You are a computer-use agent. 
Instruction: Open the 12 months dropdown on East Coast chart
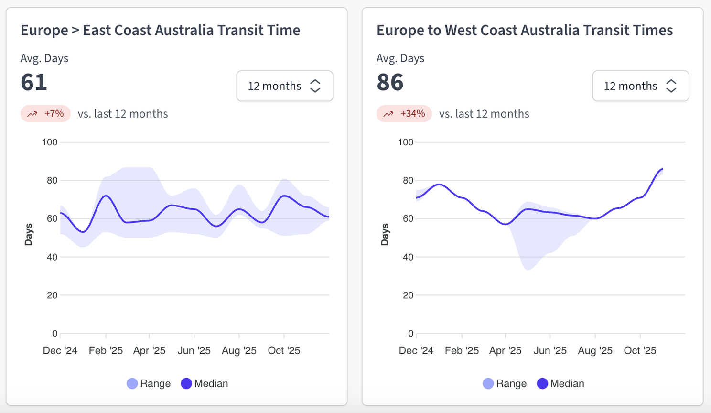click(x=285, y=86)
